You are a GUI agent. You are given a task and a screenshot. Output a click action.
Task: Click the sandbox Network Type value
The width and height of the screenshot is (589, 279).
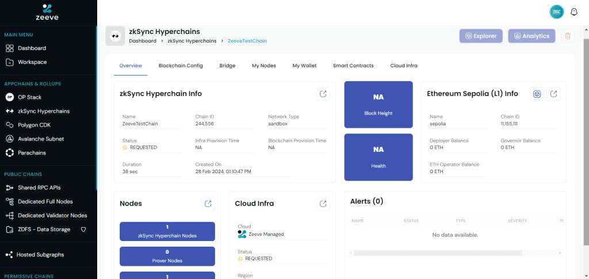277,124
